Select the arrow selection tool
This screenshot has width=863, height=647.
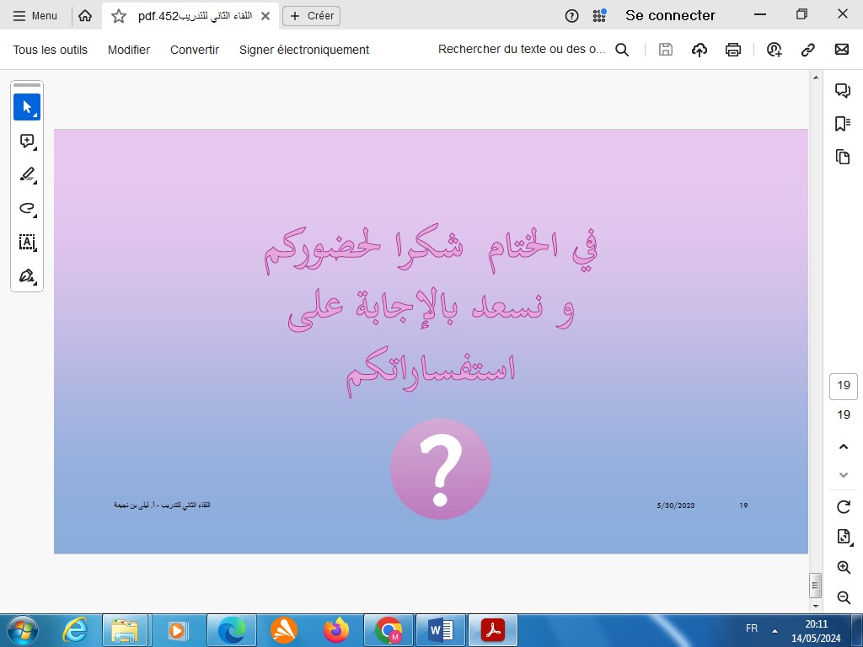tap(27, 107)
